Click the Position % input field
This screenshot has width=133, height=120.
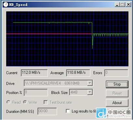[36, 92]
